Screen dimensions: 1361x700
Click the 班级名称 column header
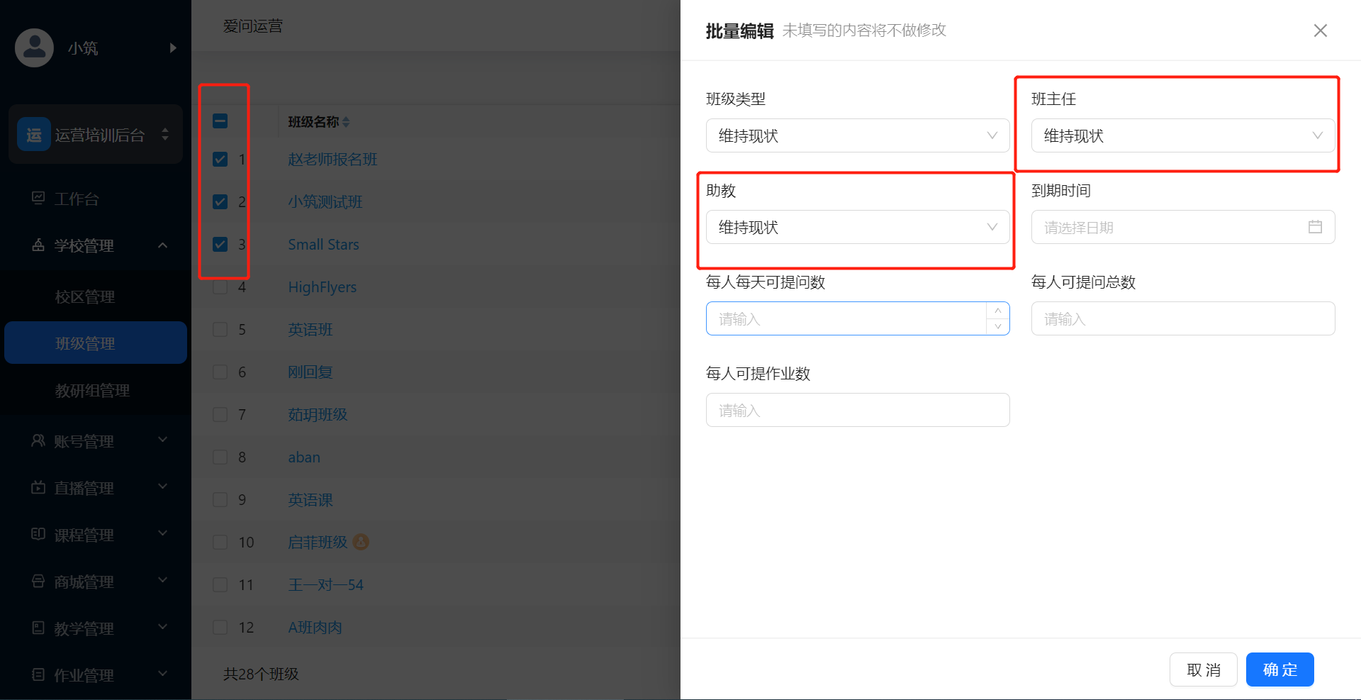(x=313, y=122)
